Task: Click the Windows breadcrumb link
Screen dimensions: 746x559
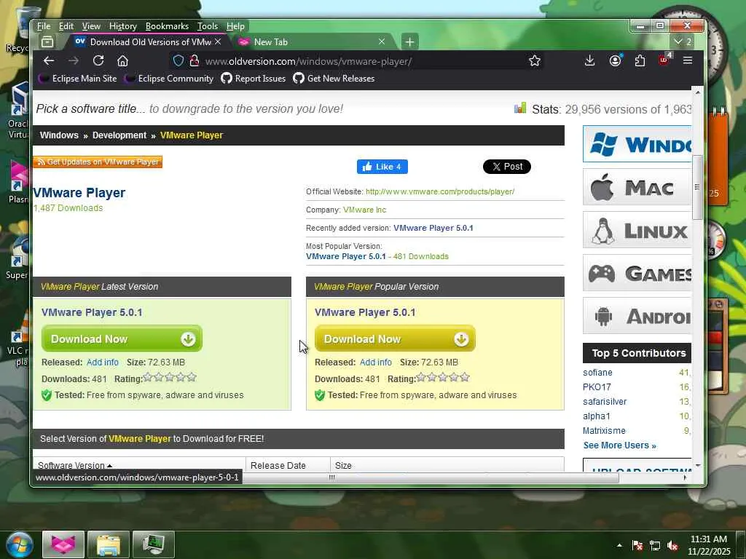Action: pos(59,135)
